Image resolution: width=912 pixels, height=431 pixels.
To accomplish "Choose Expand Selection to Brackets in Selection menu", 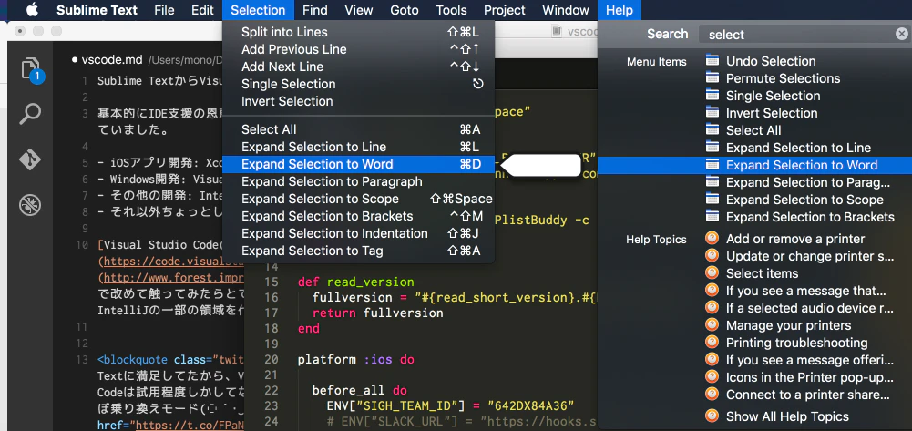I will (x=358, y=216).
